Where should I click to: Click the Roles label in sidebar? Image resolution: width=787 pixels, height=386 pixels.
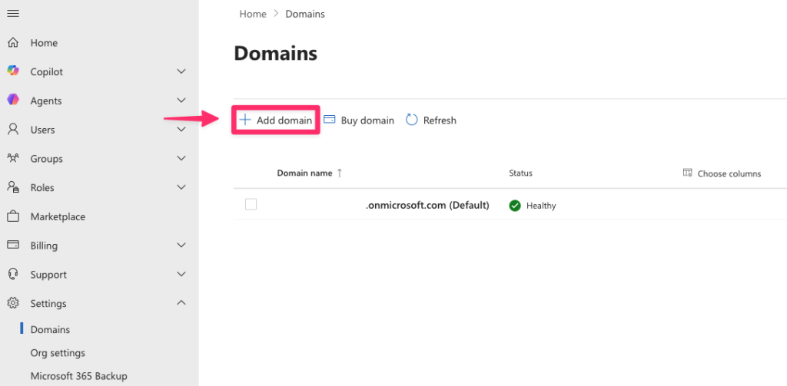tap(42, 187)
